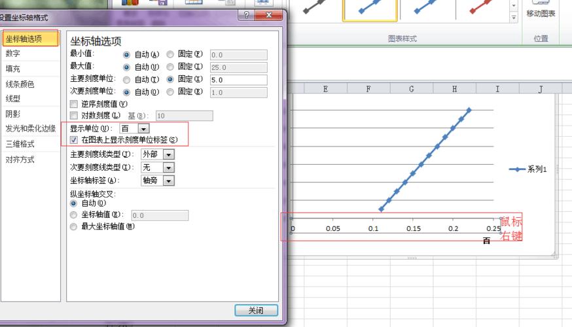
Task: Select 固定 radio for 最小值
Action: coord(170,55)
